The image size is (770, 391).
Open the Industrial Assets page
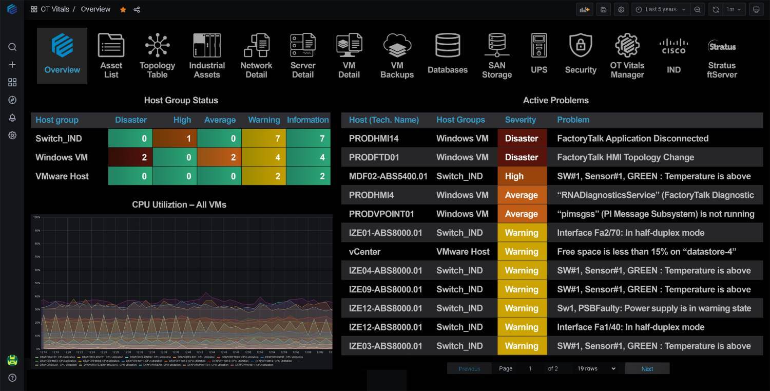(x=207, y=55)
